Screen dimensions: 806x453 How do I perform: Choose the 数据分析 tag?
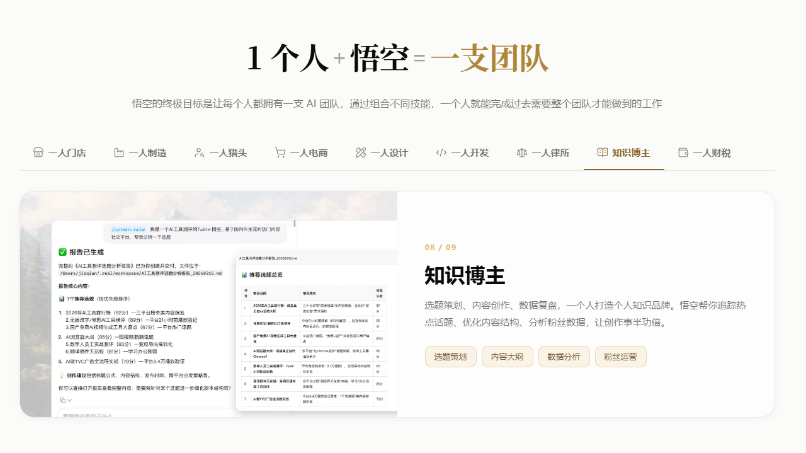pyautogui.click(x=564, y=357)
